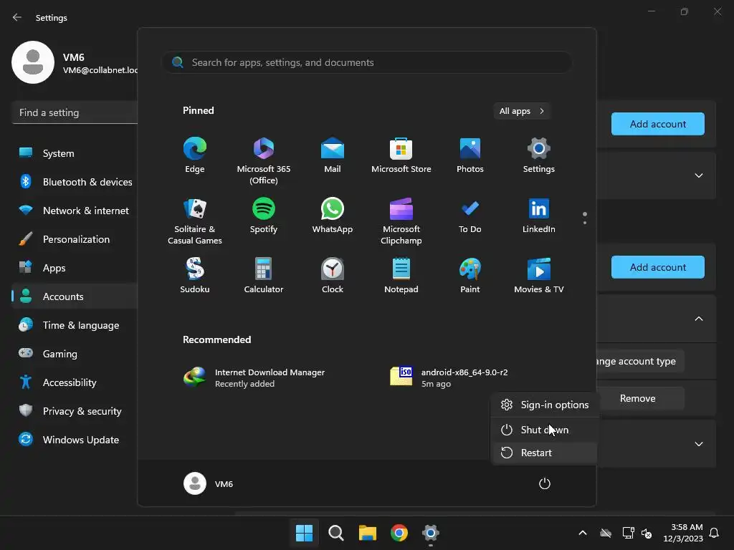The image size is (734, 550).
Task: Launch the Sudoku game
Action: [x=195, y=276]
